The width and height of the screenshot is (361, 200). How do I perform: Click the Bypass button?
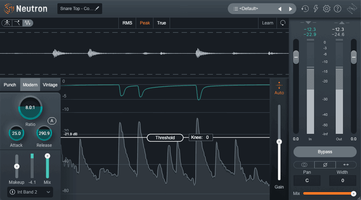325,152
